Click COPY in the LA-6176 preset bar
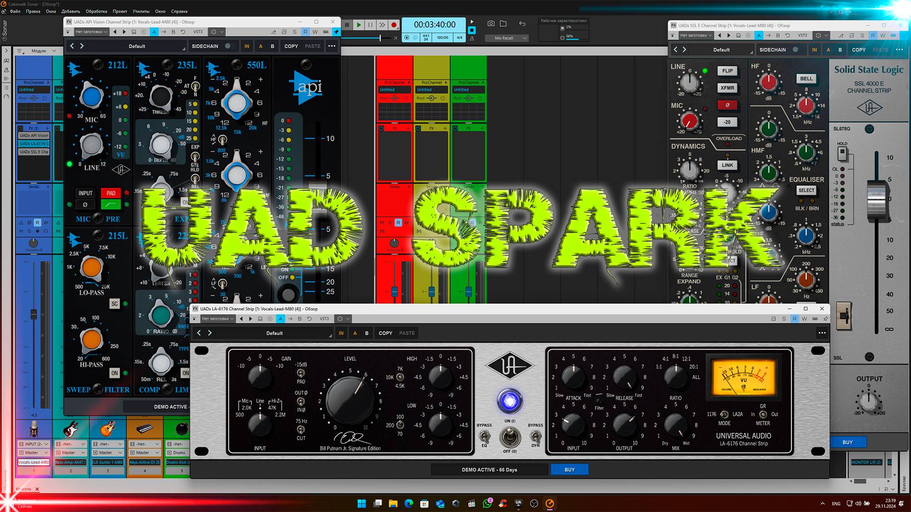 pos(385,333)
